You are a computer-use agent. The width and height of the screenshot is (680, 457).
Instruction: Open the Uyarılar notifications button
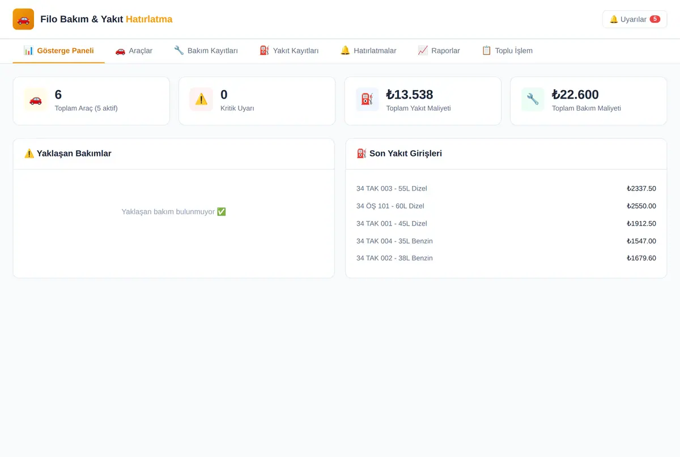pos(635,19)
